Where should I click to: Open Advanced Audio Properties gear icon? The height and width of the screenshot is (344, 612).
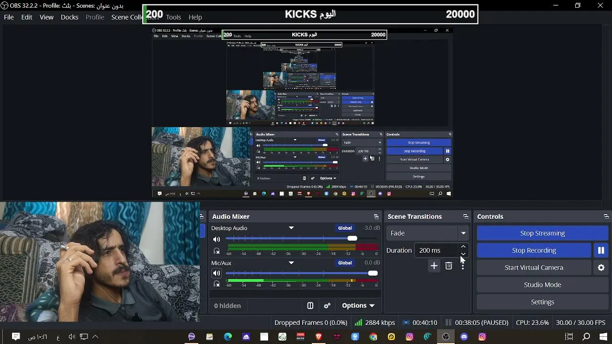tap(327, 306)
